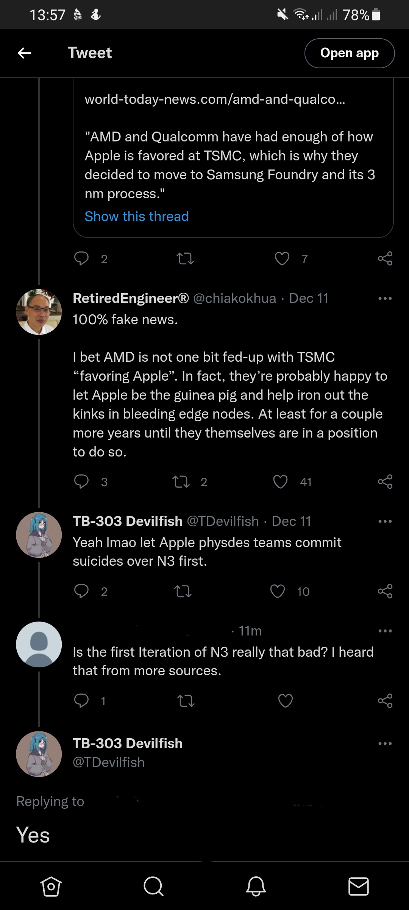Open the @chiakokhua profile handle
This screenshot has width=409, height=910.
coord(235,298)
